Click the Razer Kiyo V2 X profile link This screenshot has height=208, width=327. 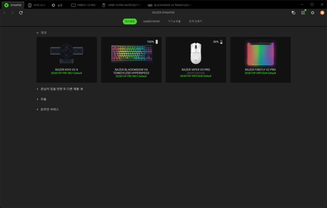click(x=67, y=73)
